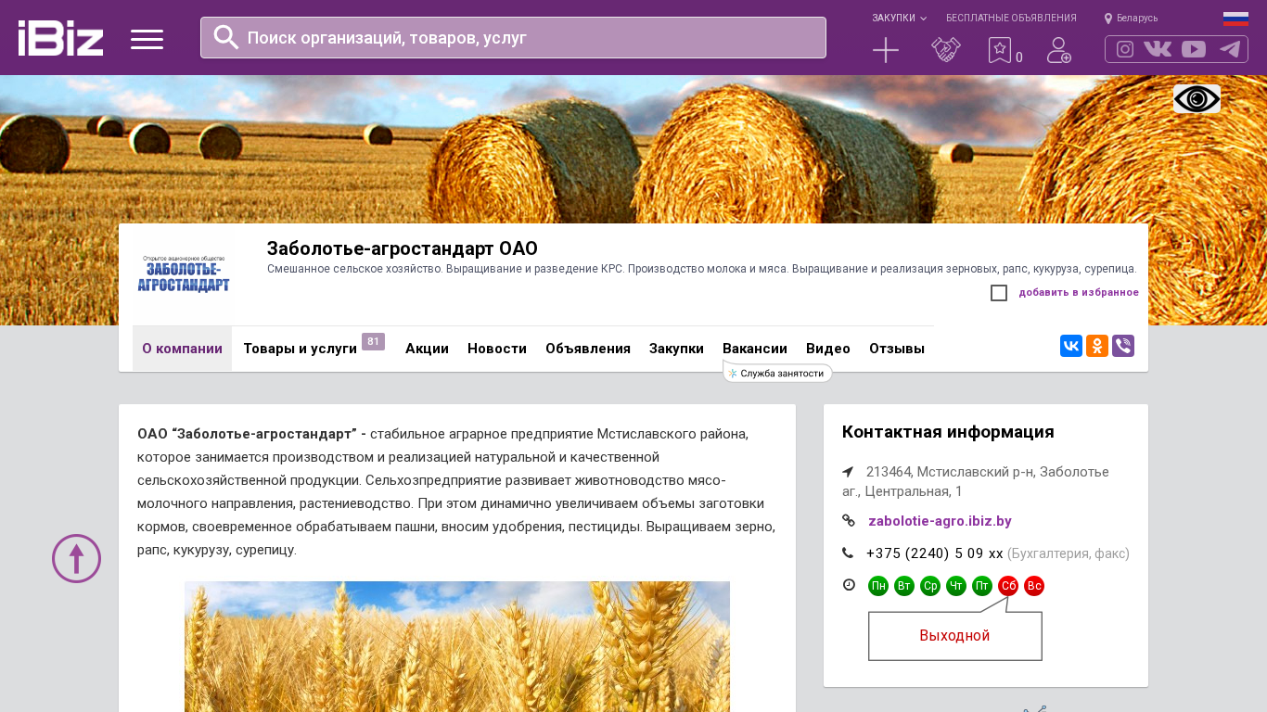
Task: Open the 'Новости' tab
Action: coord(497,349)
